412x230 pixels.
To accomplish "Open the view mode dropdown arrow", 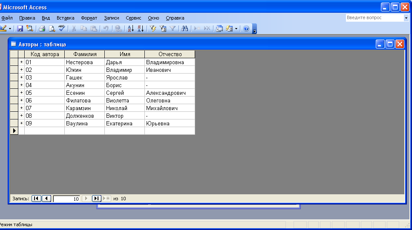I will (10, 28).
